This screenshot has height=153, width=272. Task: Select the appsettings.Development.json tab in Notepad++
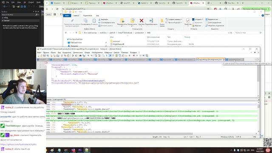pyautogui.click(x=210, y=59)
